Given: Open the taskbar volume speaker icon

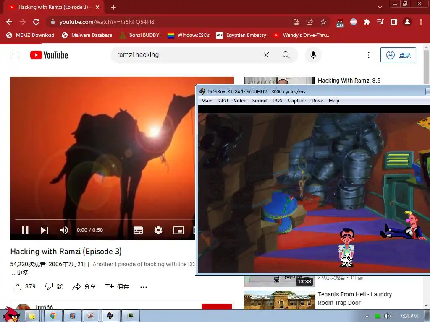Looking at the screenshot, I should pos(387,316).
